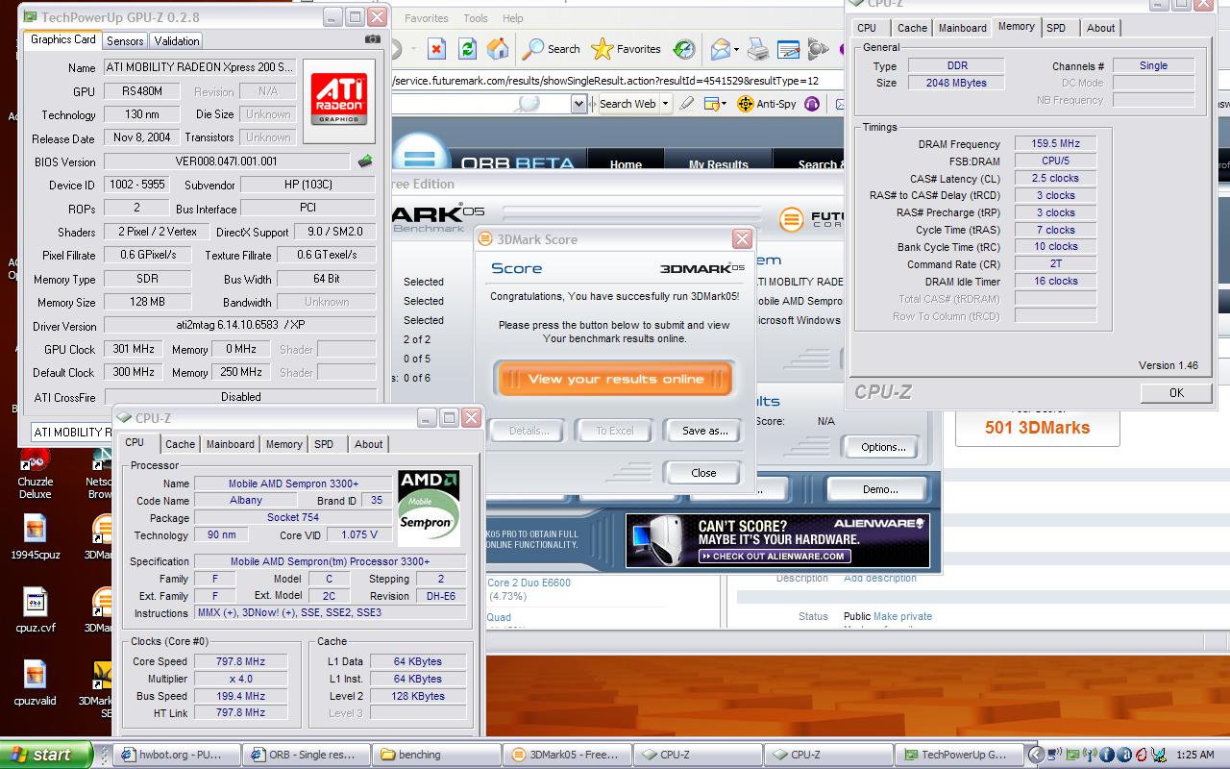Click Save as... in 3DMark Score dialog
The width and height of the screenshot is (1230, 769).
pyautogui.click(x=704, y=431)
